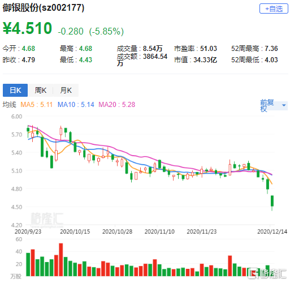Click the 市值 value 34.33亿
This screenshot has height=283, width=290.
click(205, 60)
